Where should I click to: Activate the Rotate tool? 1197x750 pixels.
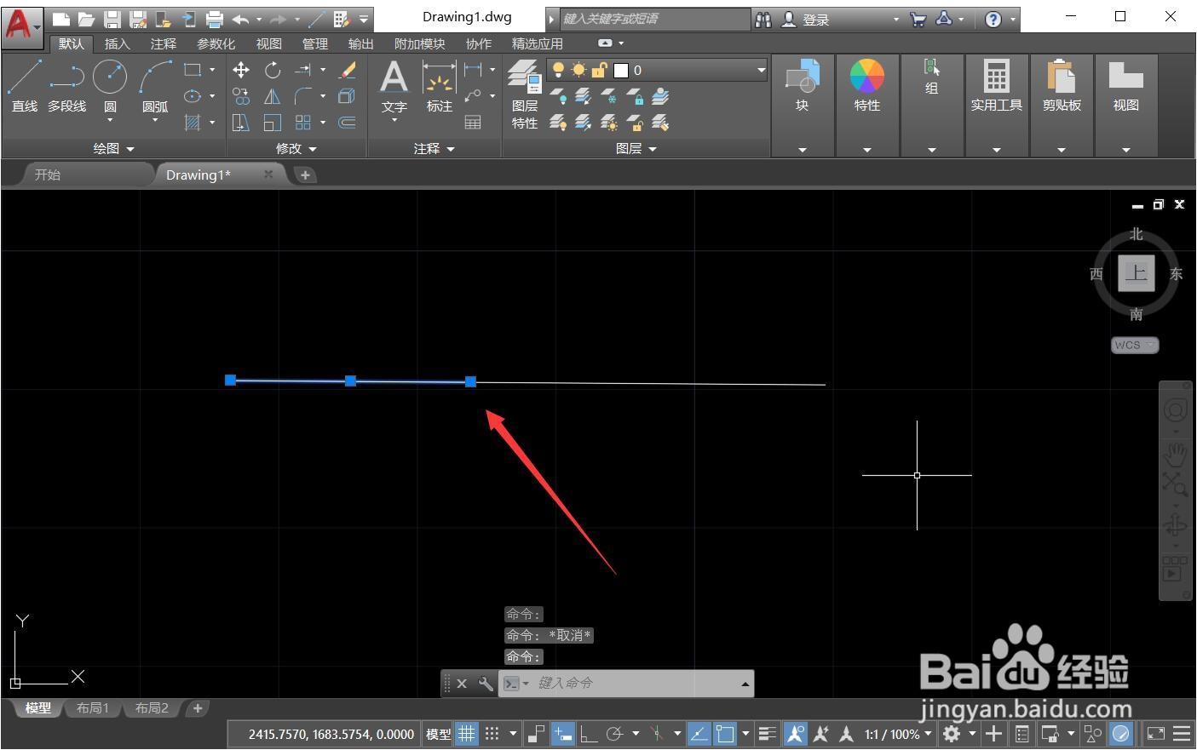point(272,70)
